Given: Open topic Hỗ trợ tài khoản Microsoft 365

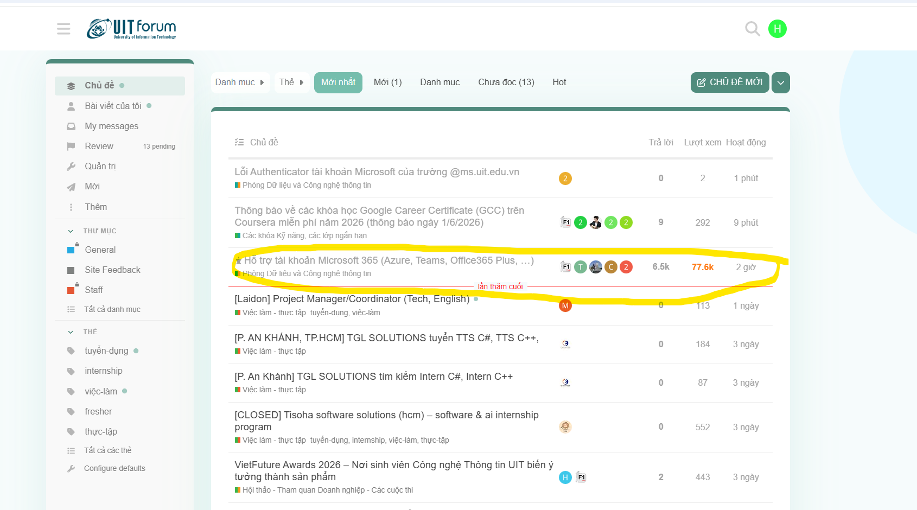Looking at the screenshot, I should (x=389, y=260).
